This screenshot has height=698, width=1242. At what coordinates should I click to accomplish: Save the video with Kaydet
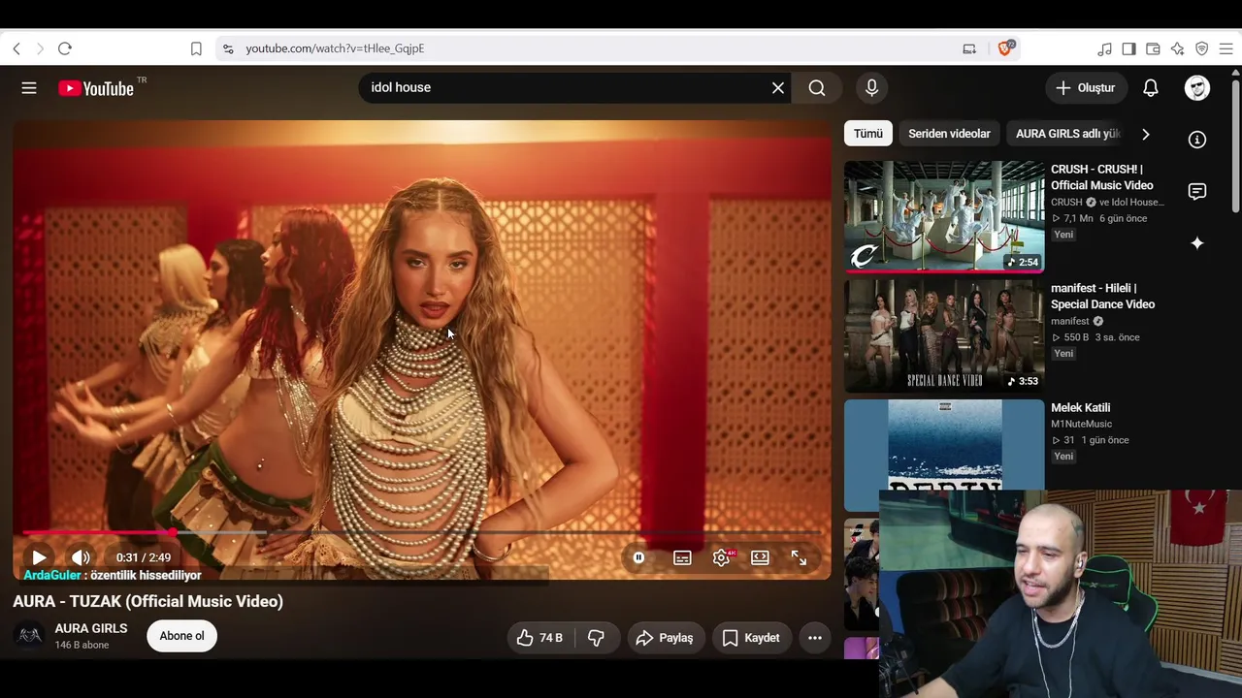[751, 638]
